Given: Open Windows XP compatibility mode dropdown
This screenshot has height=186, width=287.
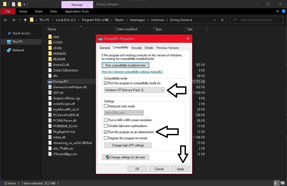Looking at the screenshot, I should 134,90.
